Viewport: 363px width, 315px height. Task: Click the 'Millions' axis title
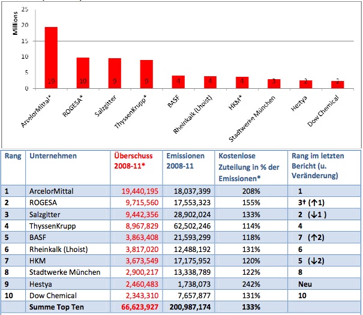tap(15, 23)
